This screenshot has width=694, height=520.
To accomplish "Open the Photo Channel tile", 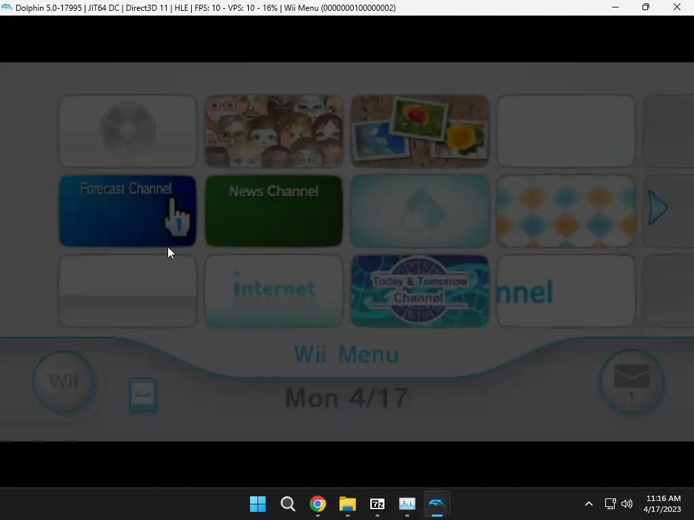I will click(420, 131).
